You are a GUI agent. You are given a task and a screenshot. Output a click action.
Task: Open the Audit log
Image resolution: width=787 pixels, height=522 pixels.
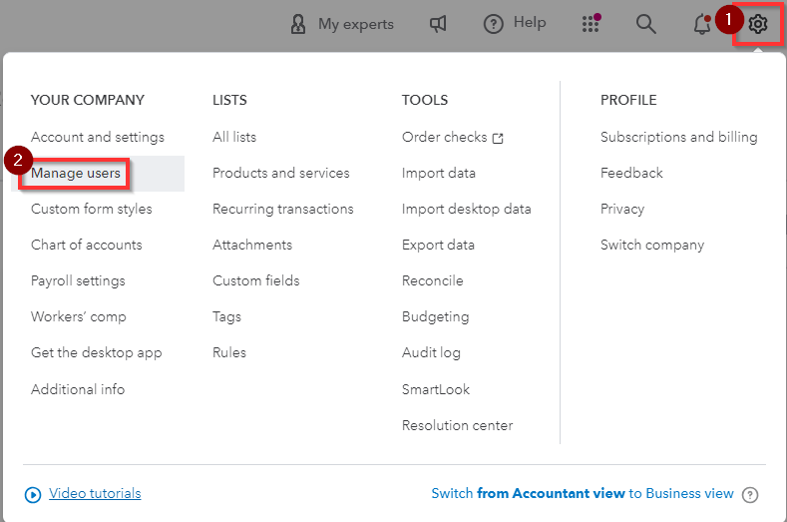[431, 352]
